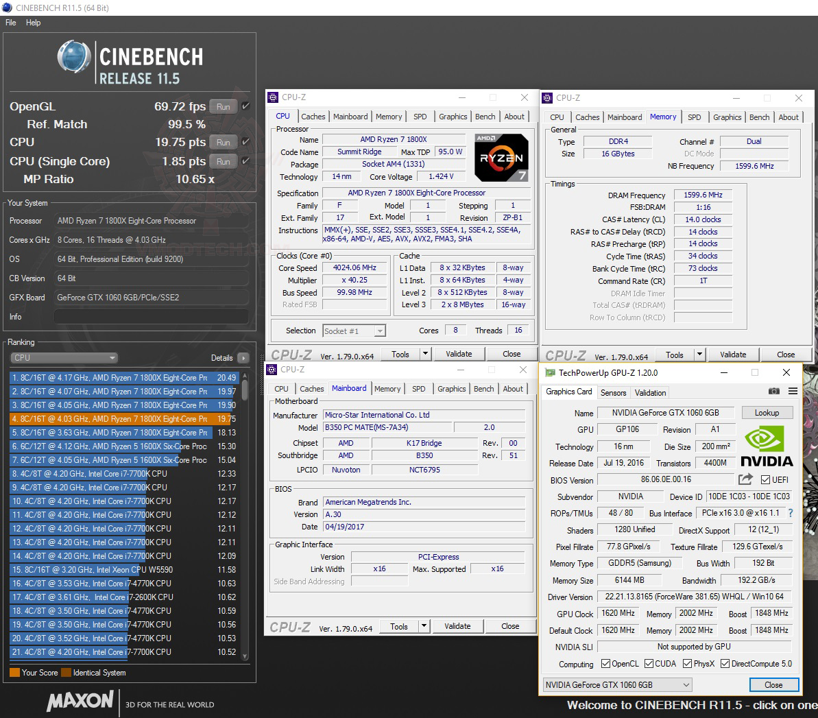This screenshot has height=718, width=818.
Task: Click the Ryzen 7 logo in CPU-Z
Action: [501, 158]
